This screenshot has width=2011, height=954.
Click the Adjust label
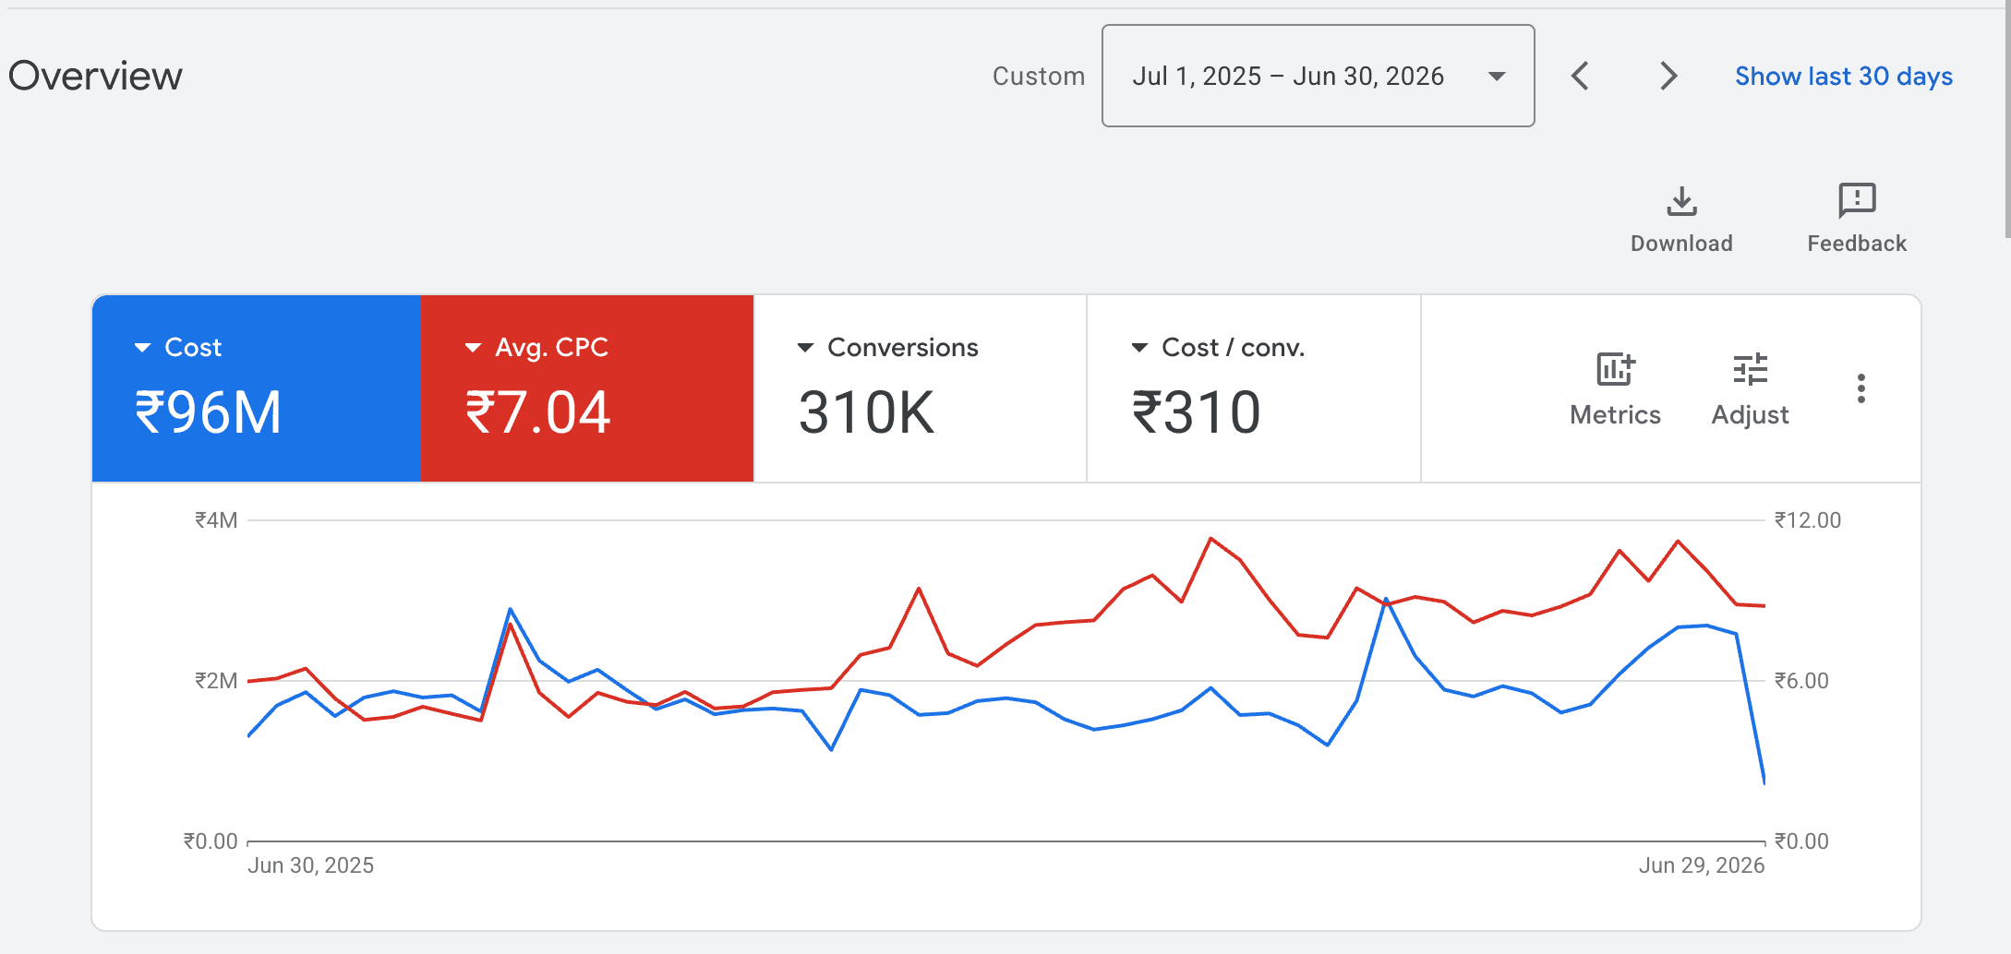click(x=1750, y=415)
